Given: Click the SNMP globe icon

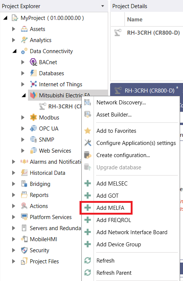Looking at the screenshot, I should 34,140.
